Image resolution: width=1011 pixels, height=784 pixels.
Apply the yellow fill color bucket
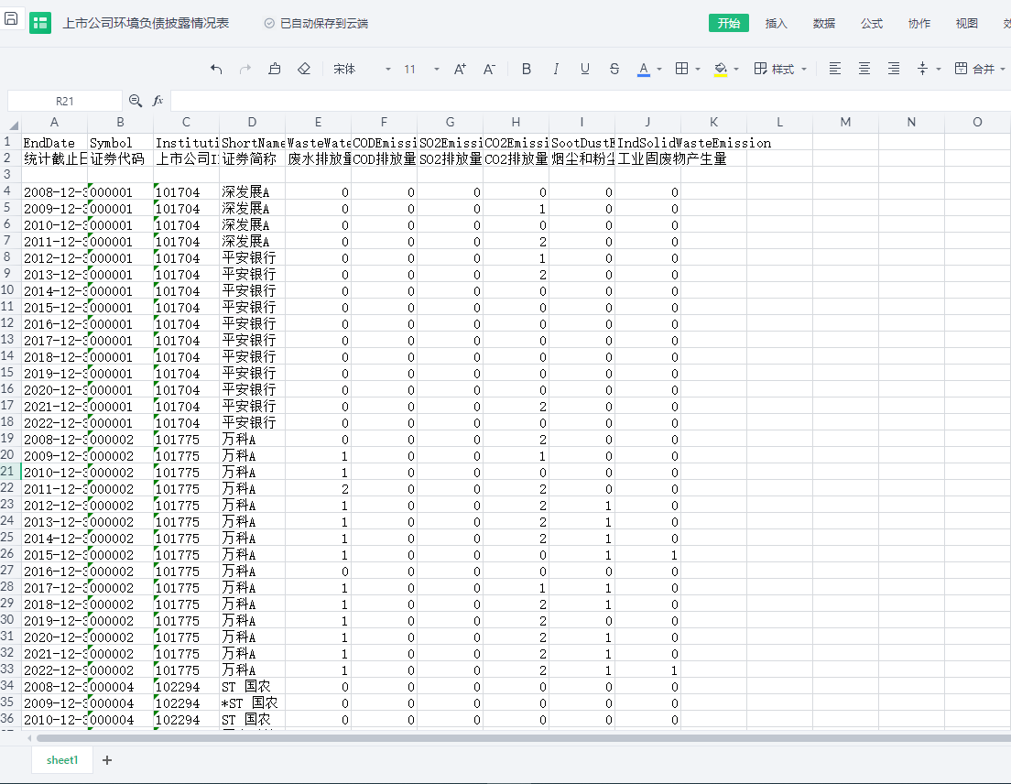point(720,69)
